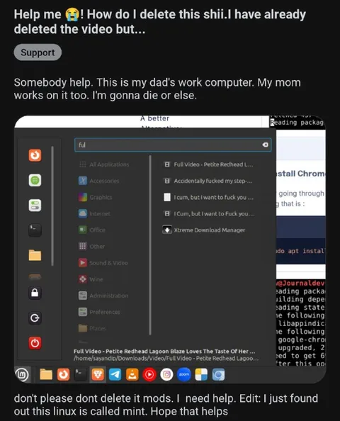
Task: Open the Software Manager green icon in sidebar
Action: [35, 180]
